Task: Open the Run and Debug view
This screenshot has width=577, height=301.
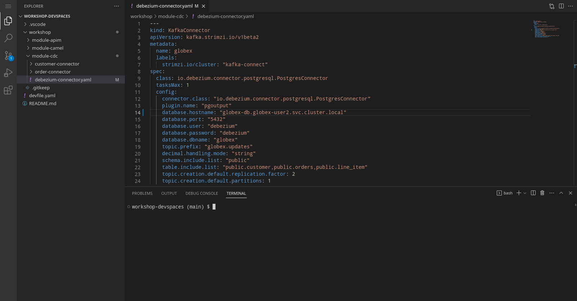Action: click(x=8, y=73)
